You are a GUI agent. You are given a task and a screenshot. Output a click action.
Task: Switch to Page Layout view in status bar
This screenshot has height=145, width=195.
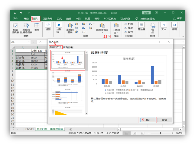click(135, 133)
